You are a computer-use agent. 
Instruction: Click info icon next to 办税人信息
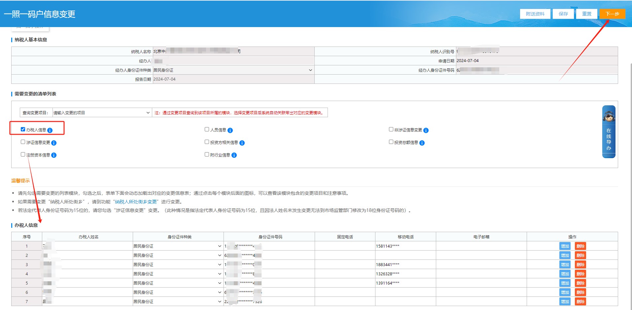pos(50,130)
